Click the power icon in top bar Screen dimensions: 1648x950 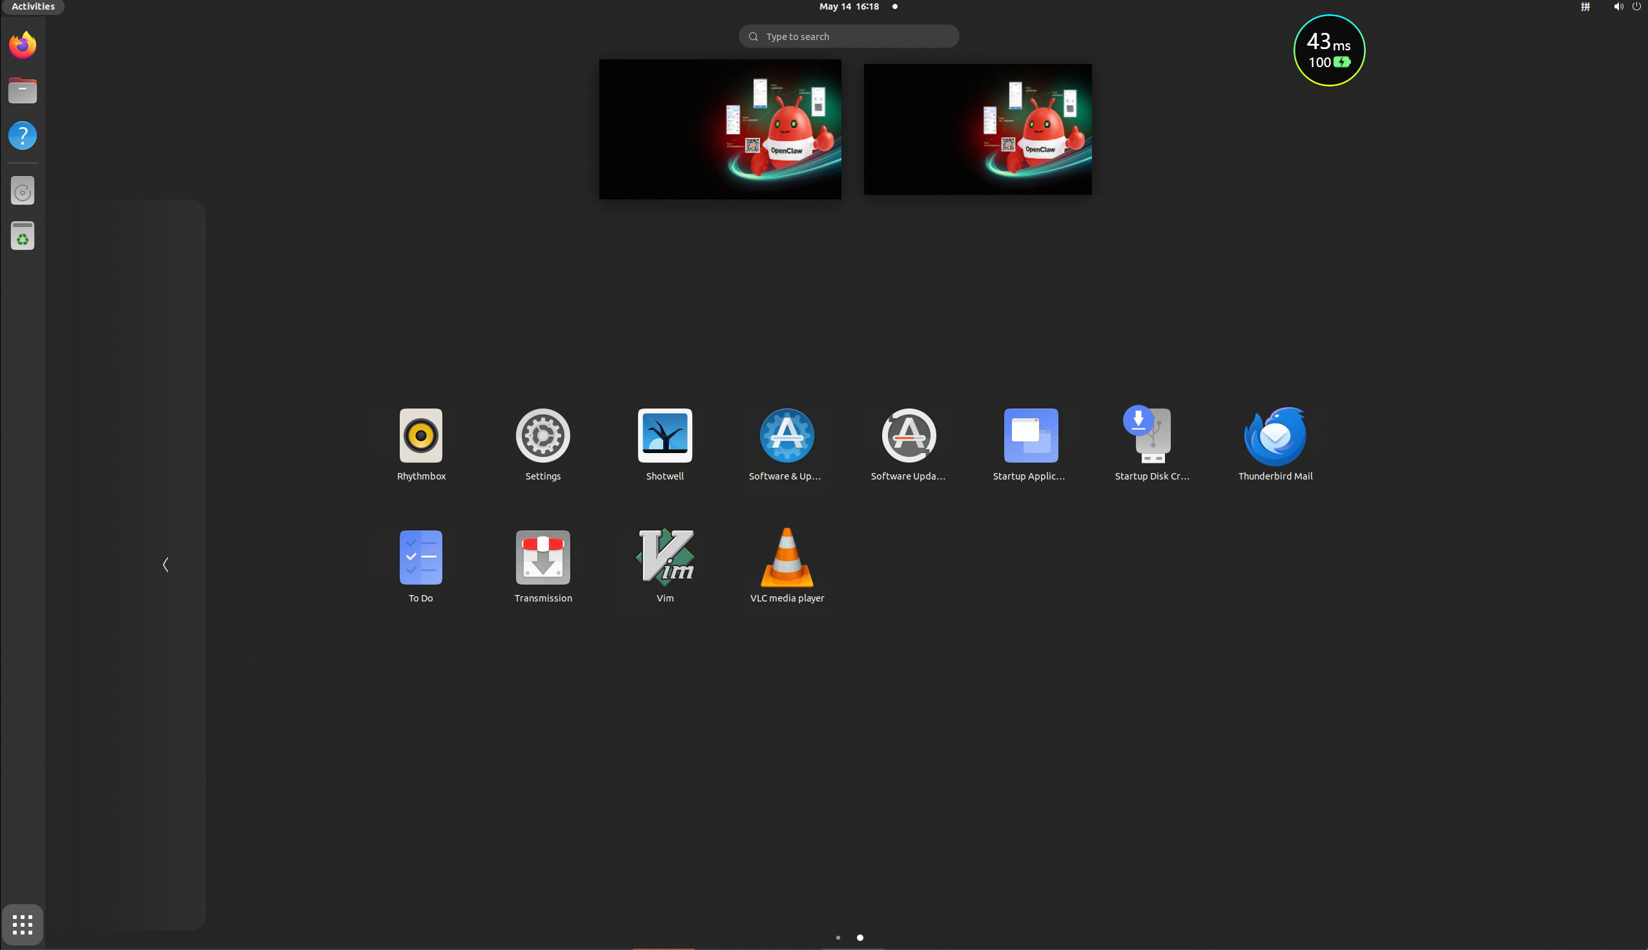pyautogui.click(x=1637, y=6)
